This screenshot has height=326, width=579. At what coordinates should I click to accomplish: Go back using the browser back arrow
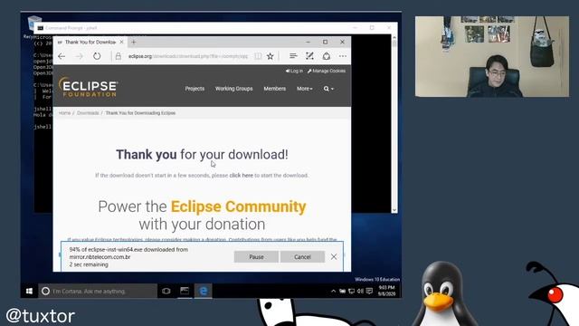(62, 56)
